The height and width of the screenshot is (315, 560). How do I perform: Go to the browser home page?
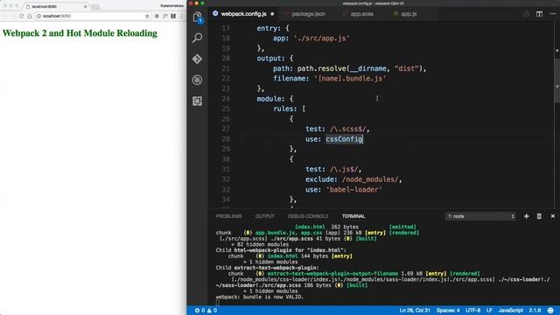coord(30,16)
